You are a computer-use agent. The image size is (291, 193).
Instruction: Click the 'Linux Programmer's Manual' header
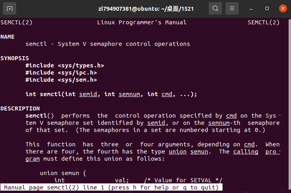point(142,22)
